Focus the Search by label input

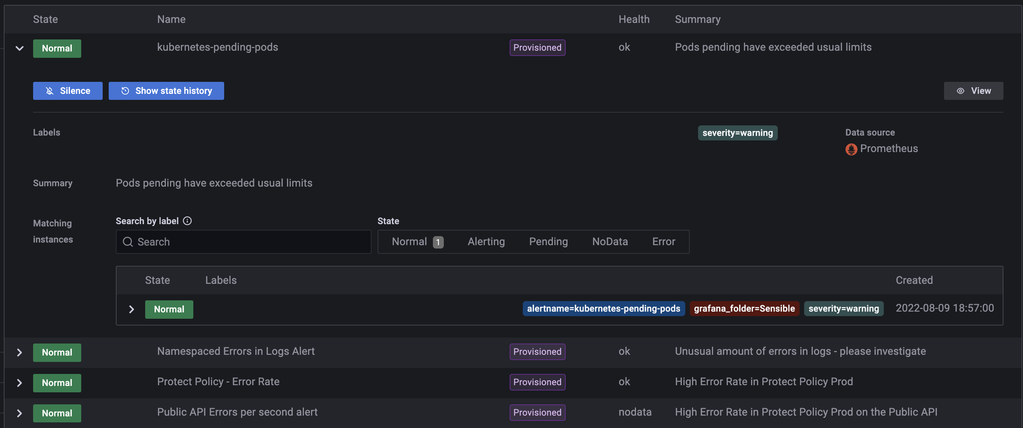click(250, 242)
